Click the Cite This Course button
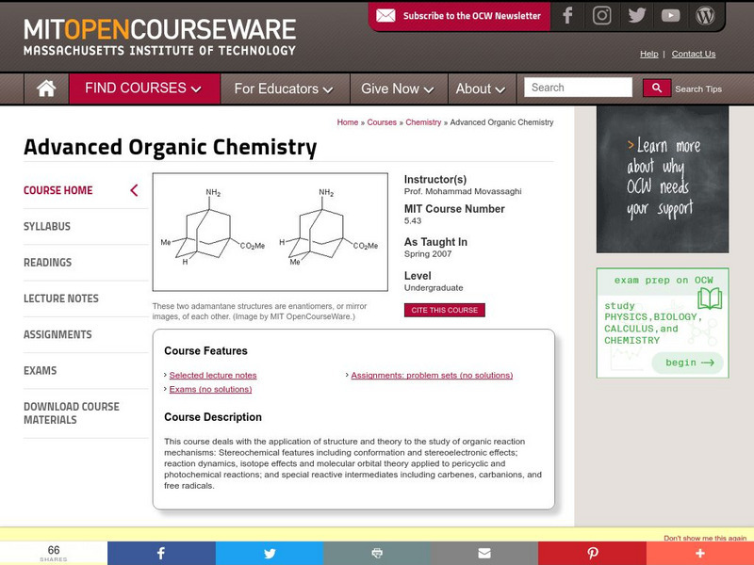Viewport: 754px width, 565px height. coord(444,310)
